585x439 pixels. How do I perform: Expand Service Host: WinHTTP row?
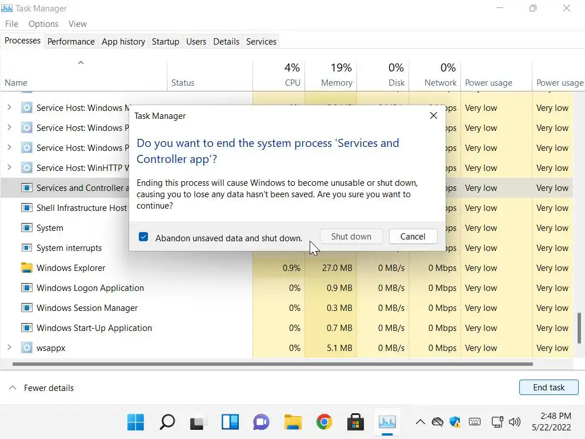[9, 167]
